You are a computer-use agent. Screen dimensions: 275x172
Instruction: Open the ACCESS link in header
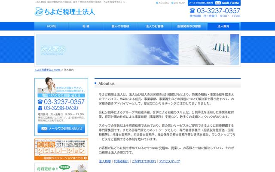162,3
